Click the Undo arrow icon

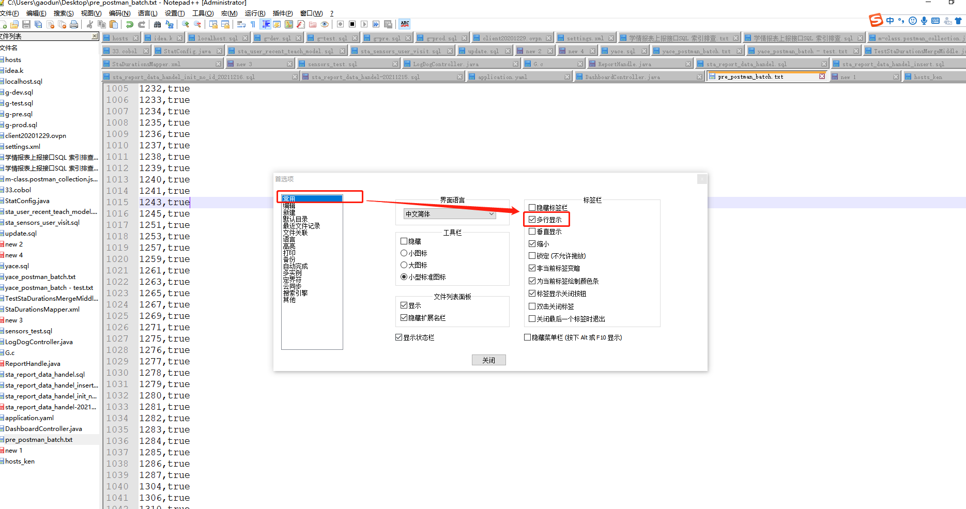click(129, 24)
